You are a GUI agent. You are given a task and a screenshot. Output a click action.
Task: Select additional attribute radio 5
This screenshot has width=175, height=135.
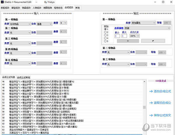tap(105, 41)
